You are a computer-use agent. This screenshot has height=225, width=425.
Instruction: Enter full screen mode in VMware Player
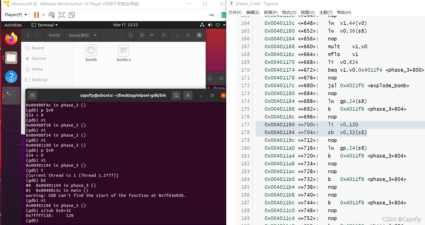[62, 15]
